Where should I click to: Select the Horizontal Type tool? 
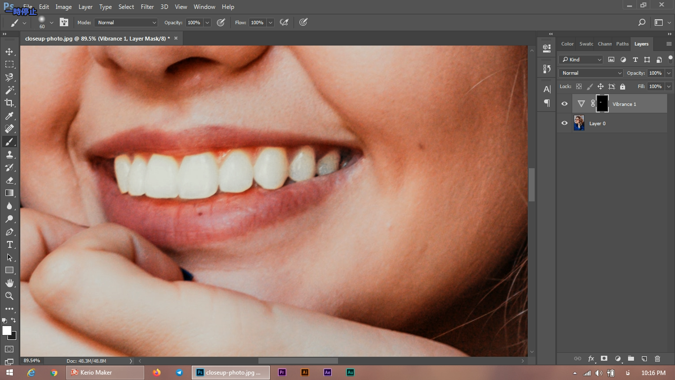coord(9,244)
